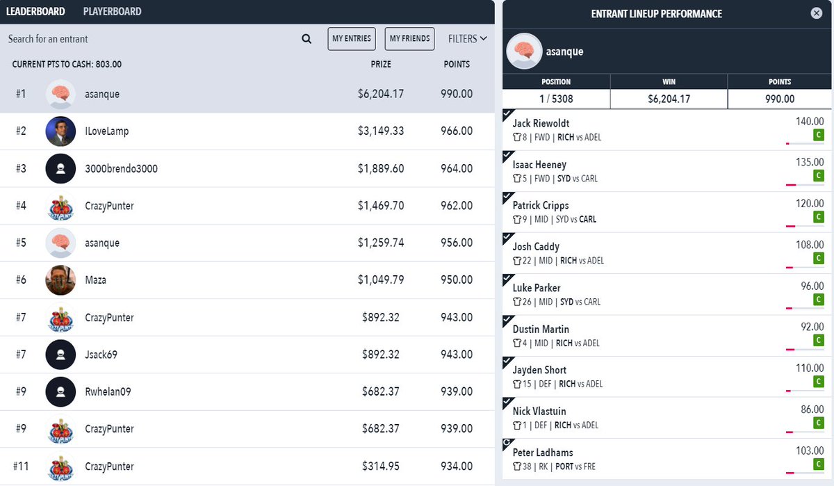Click green C badge for Luke Parker
This screenshot has height=486, width=834.
click(819, 300)
